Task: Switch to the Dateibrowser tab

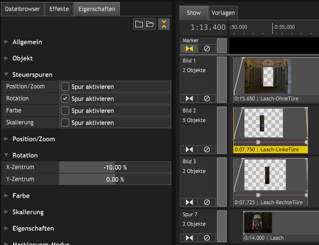Action: point(23,9)
